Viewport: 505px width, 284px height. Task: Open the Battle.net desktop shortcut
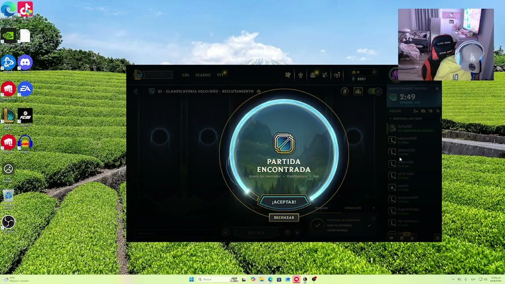tap(8, 63)
